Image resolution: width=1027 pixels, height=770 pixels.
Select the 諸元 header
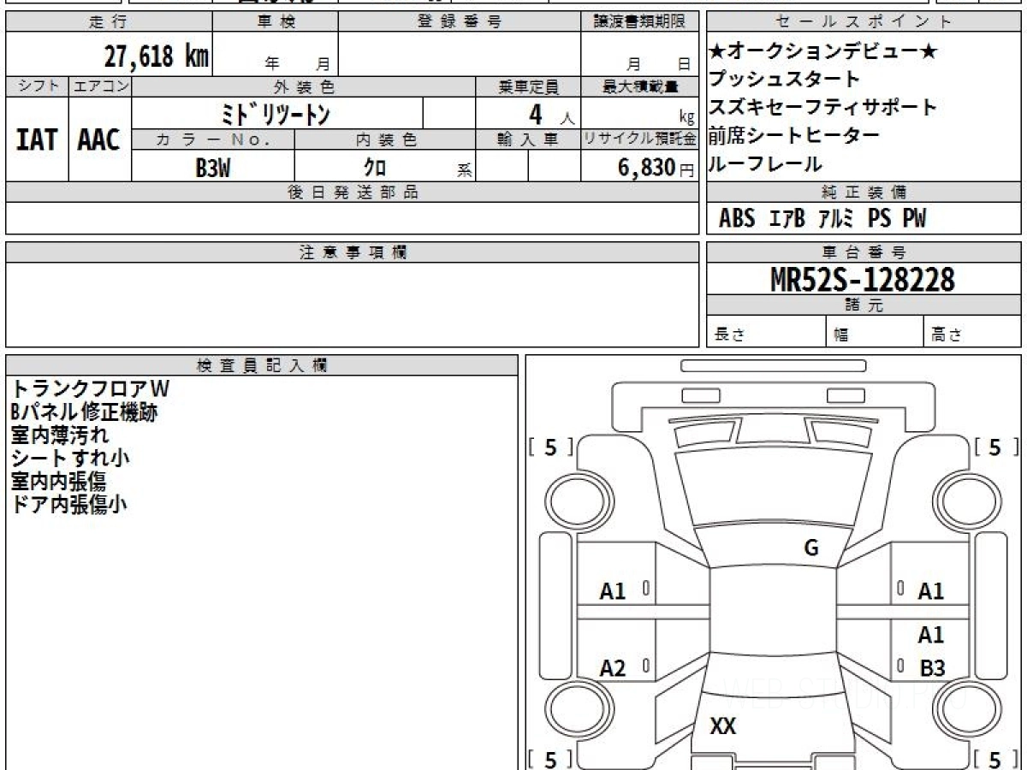coord(864,305)
